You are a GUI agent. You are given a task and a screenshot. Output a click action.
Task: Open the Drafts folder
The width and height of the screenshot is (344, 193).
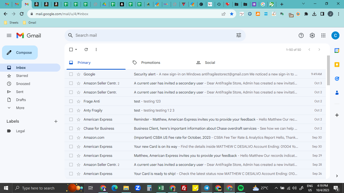[30, 100]
